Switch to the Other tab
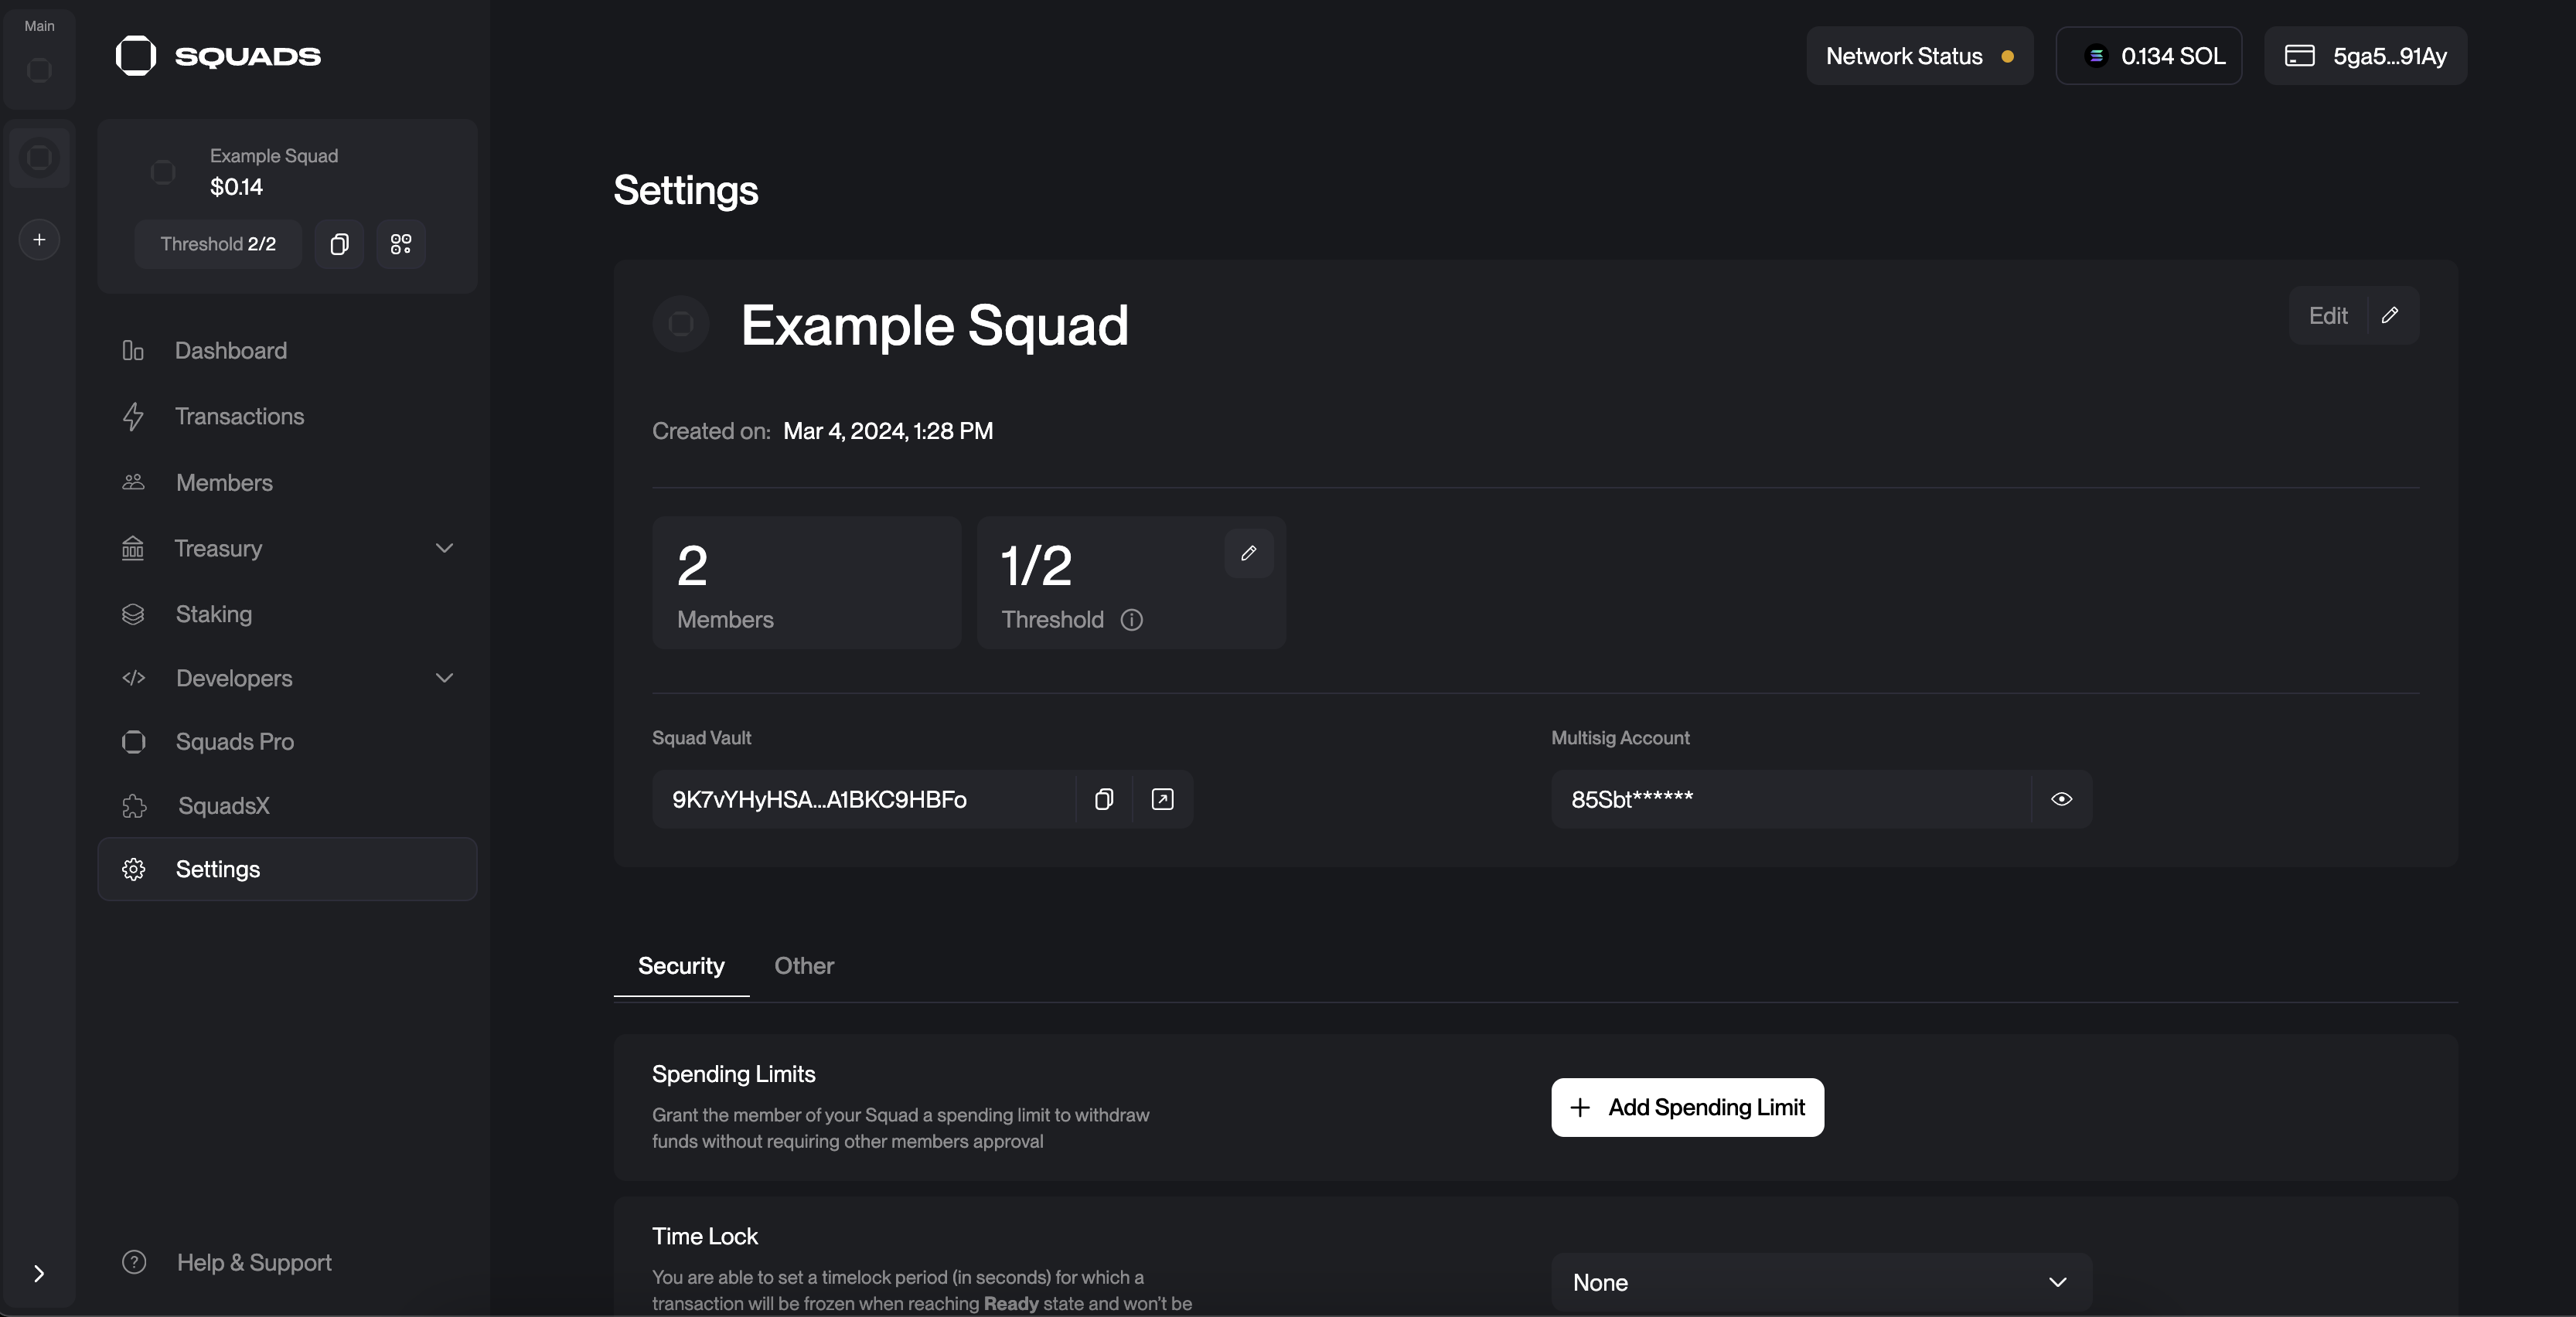 tap(803, 966)
